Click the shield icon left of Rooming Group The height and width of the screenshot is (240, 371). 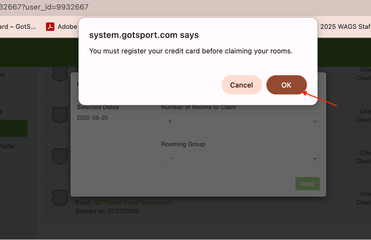60,156
